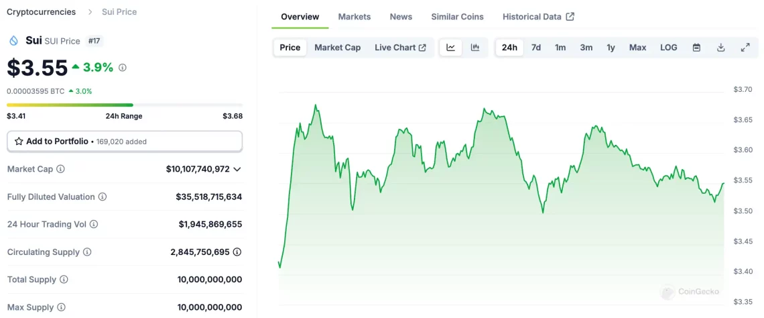Switch to candlestick chart view icon
Image resolution: width=764 pixels, height=318 pixels.
[x=475, y=48]
